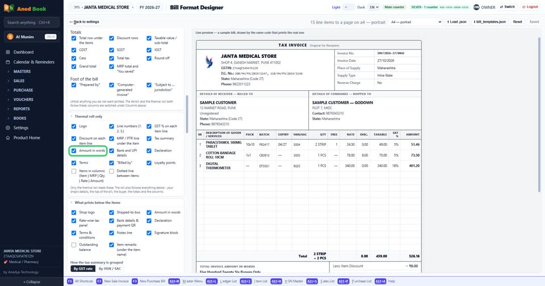Click the Main counter badge
The height and width of the screenshot is (286, 545).
click(x=394, y=7)
